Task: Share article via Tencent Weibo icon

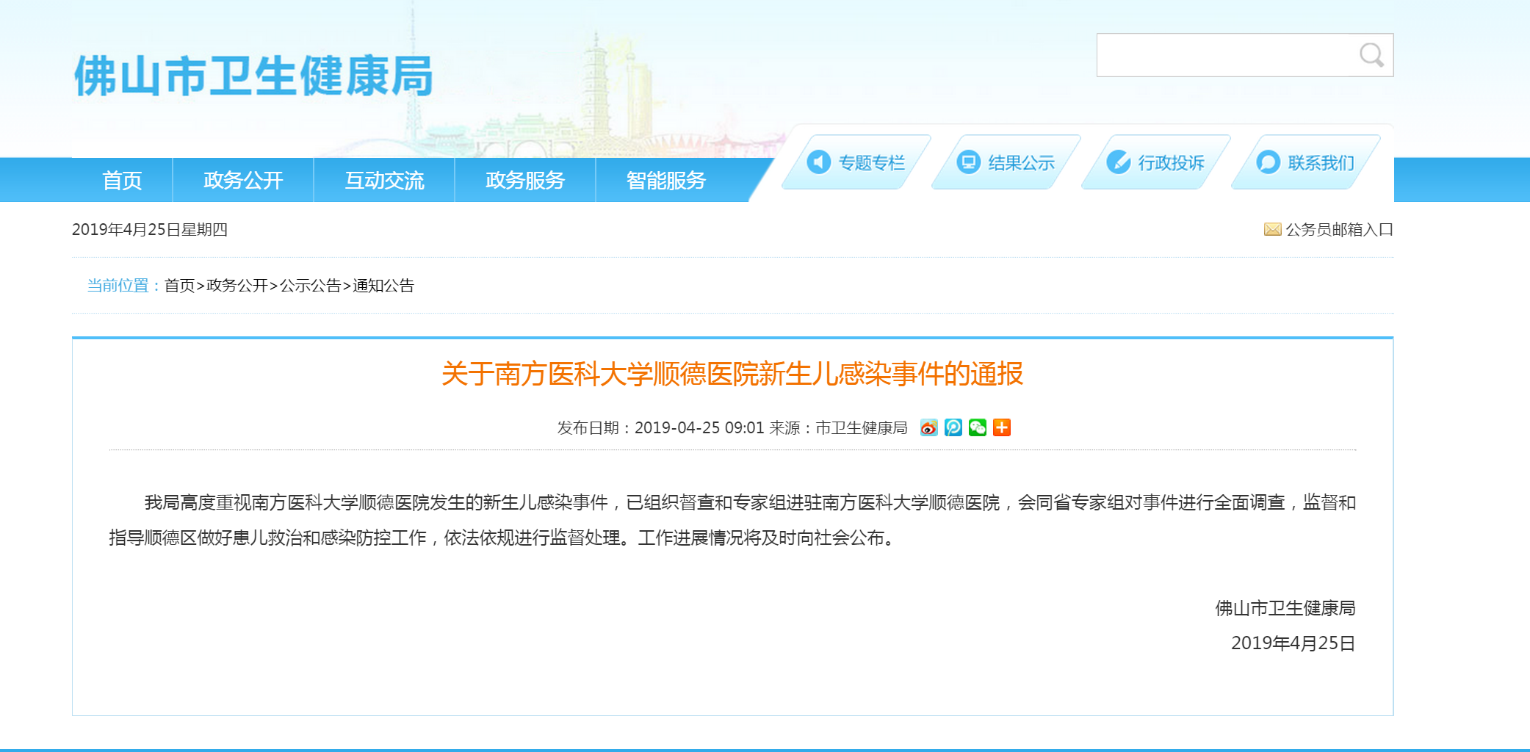Action: (x=953, y=427)
